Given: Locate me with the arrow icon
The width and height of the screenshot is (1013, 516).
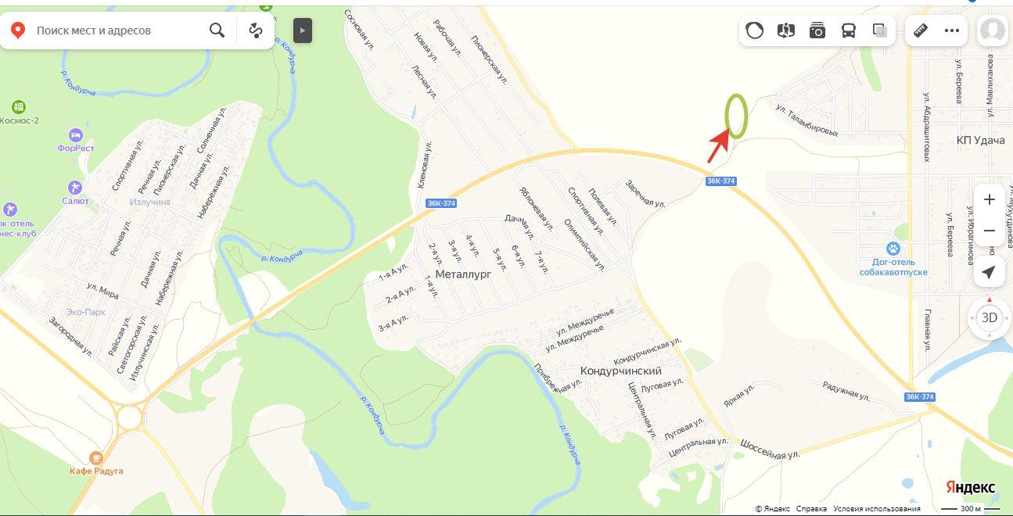Looking at the screenshot, I should tap(989, 272).
